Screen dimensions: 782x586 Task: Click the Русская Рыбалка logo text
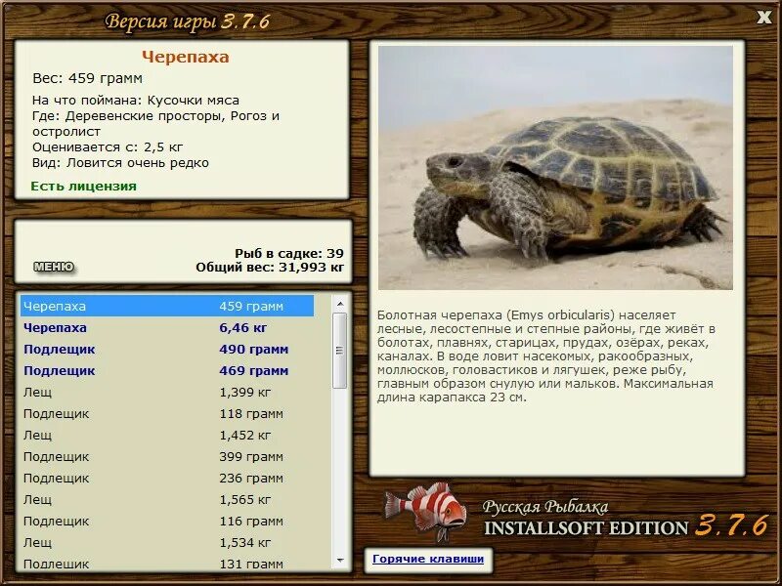point(545,507)
